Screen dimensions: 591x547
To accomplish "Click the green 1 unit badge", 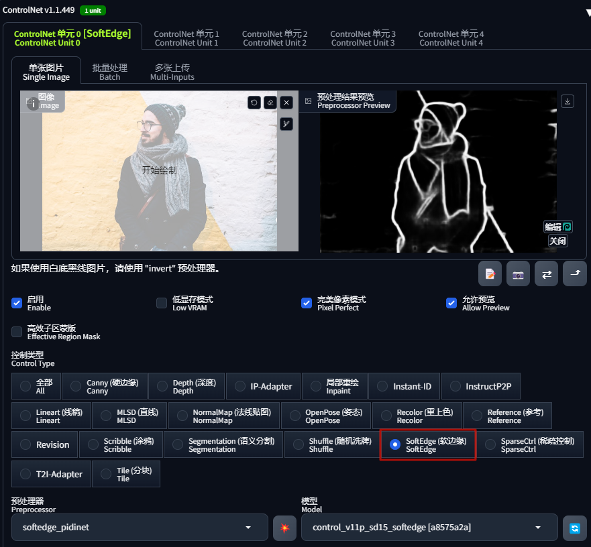I will (93, 10).
